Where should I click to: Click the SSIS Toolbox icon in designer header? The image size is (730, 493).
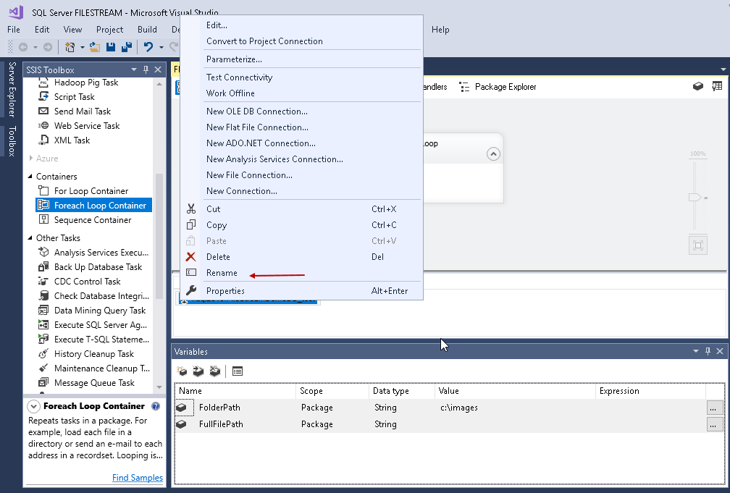(717, 86)
